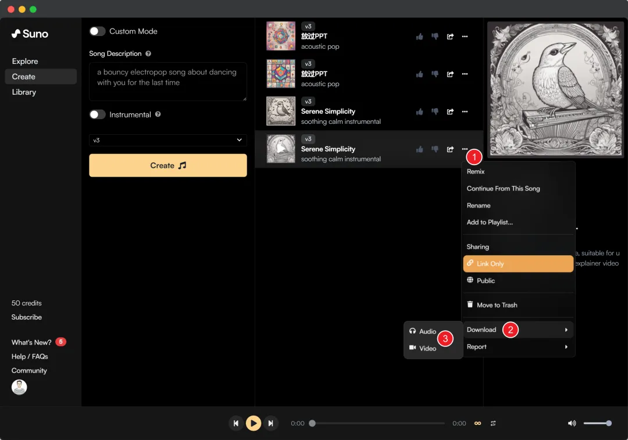
Task: Dislike the second 放过PPT song
Action: click(434, 74)
